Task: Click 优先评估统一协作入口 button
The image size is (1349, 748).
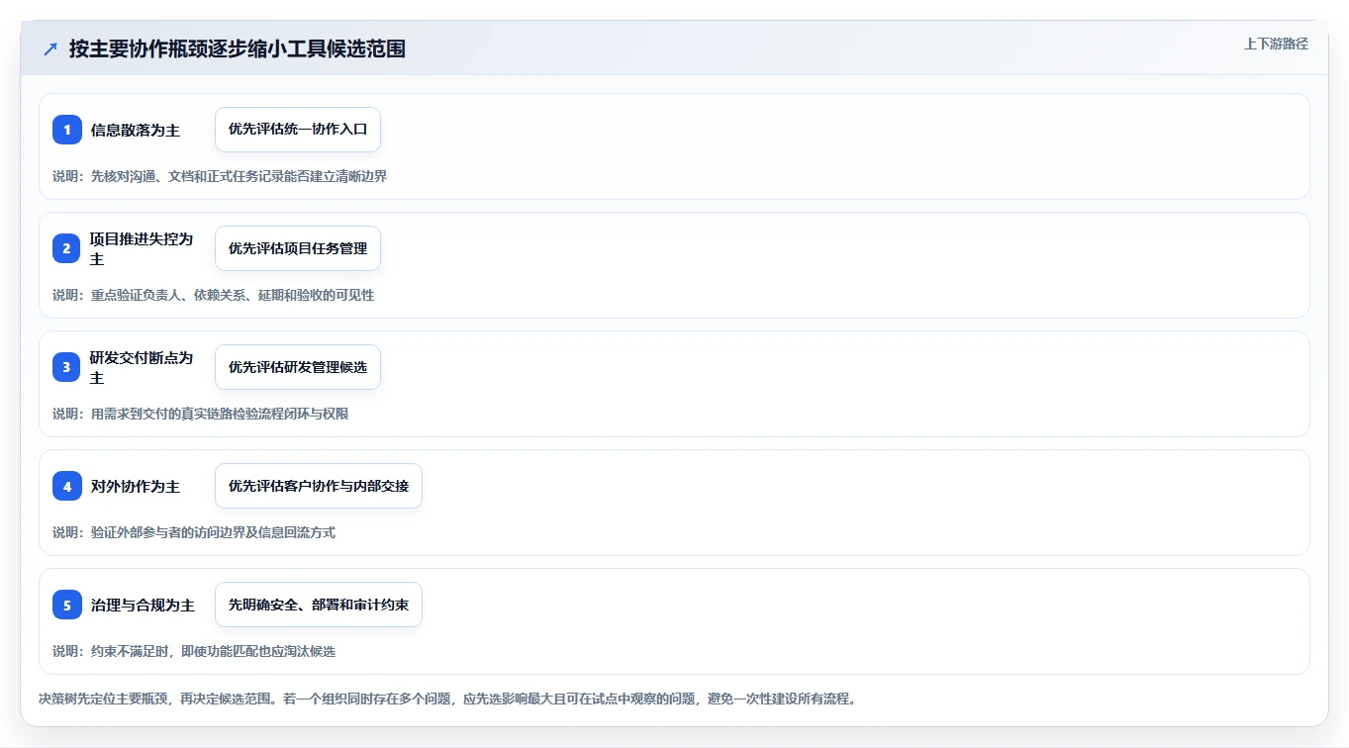Action: coord(298,130)
